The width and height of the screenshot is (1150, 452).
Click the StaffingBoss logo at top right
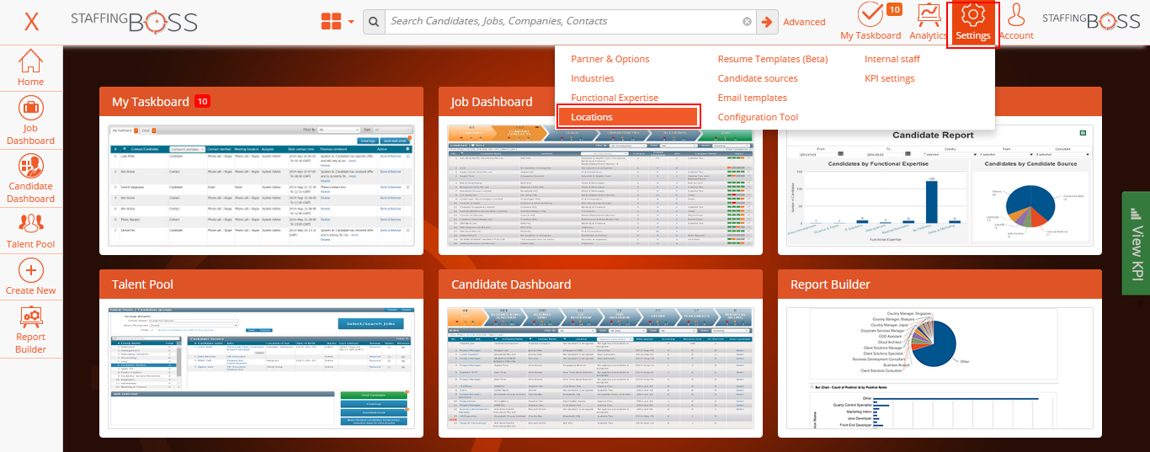coord(1091,22)
